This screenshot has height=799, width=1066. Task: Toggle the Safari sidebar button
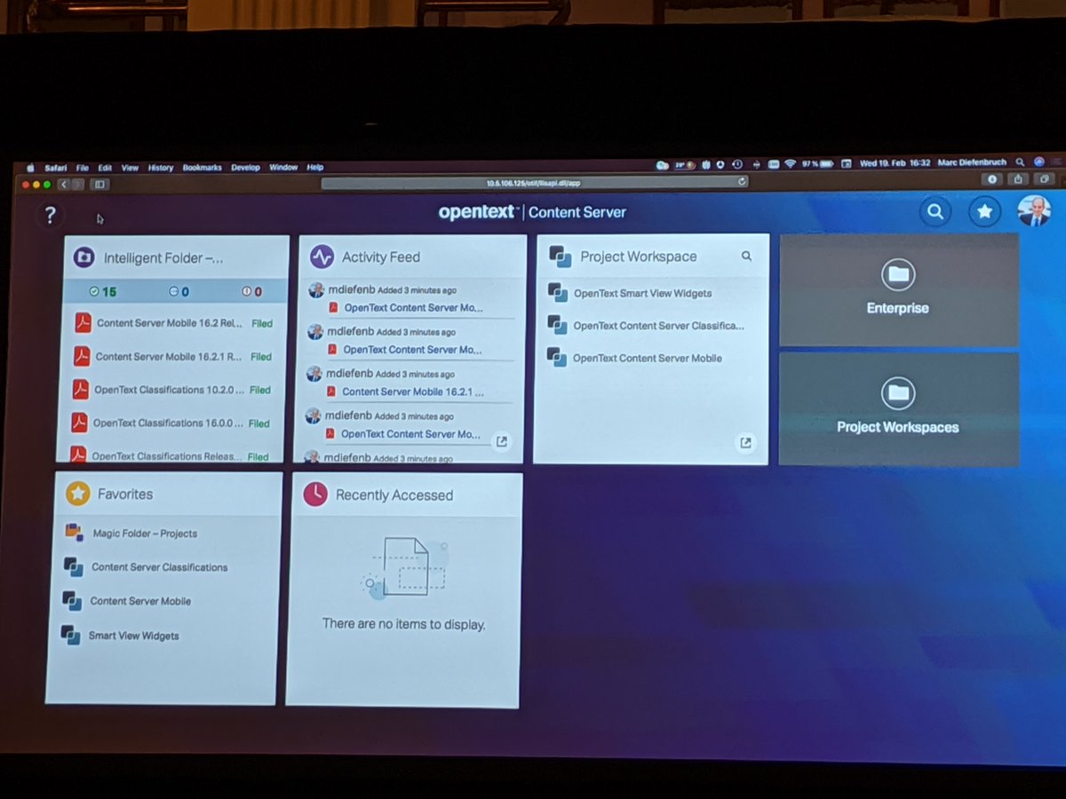(x=99, y=185)
